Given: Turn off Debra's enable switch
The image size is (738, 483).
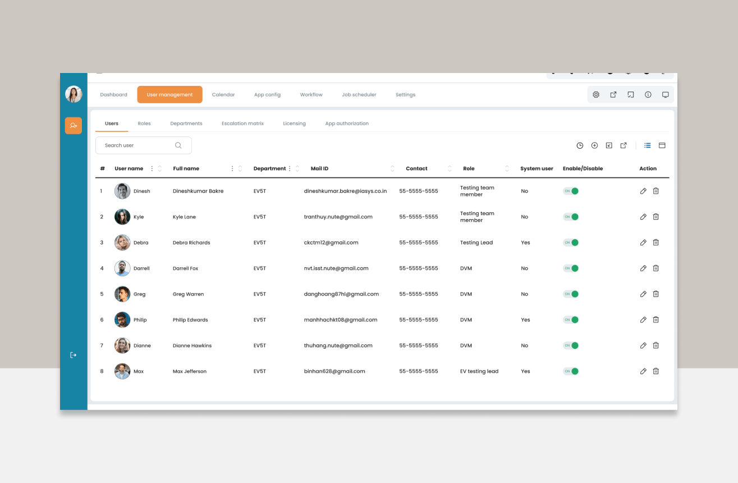Looking at the screenshot, I should click(571, 243).
